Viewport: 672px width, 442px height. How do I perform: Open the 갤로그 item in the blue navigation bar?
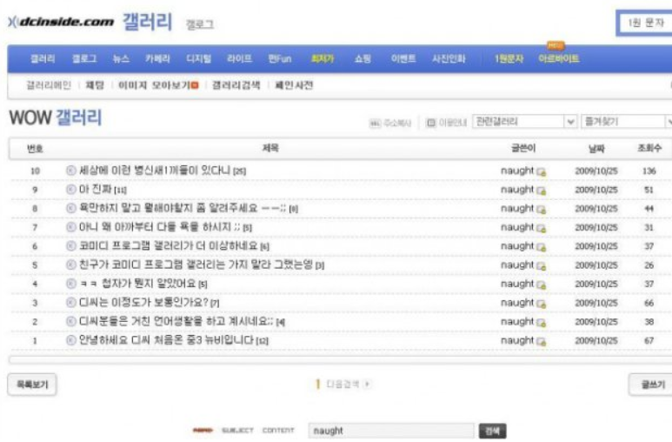84,59
